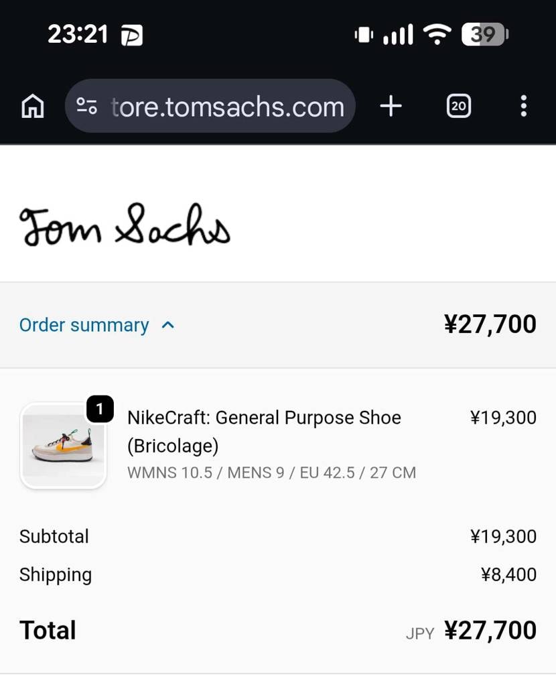Image resolution: width=556 pixels, height=681 pixels.
Task: Collapse the Order summary section
Action: [84, 325]
